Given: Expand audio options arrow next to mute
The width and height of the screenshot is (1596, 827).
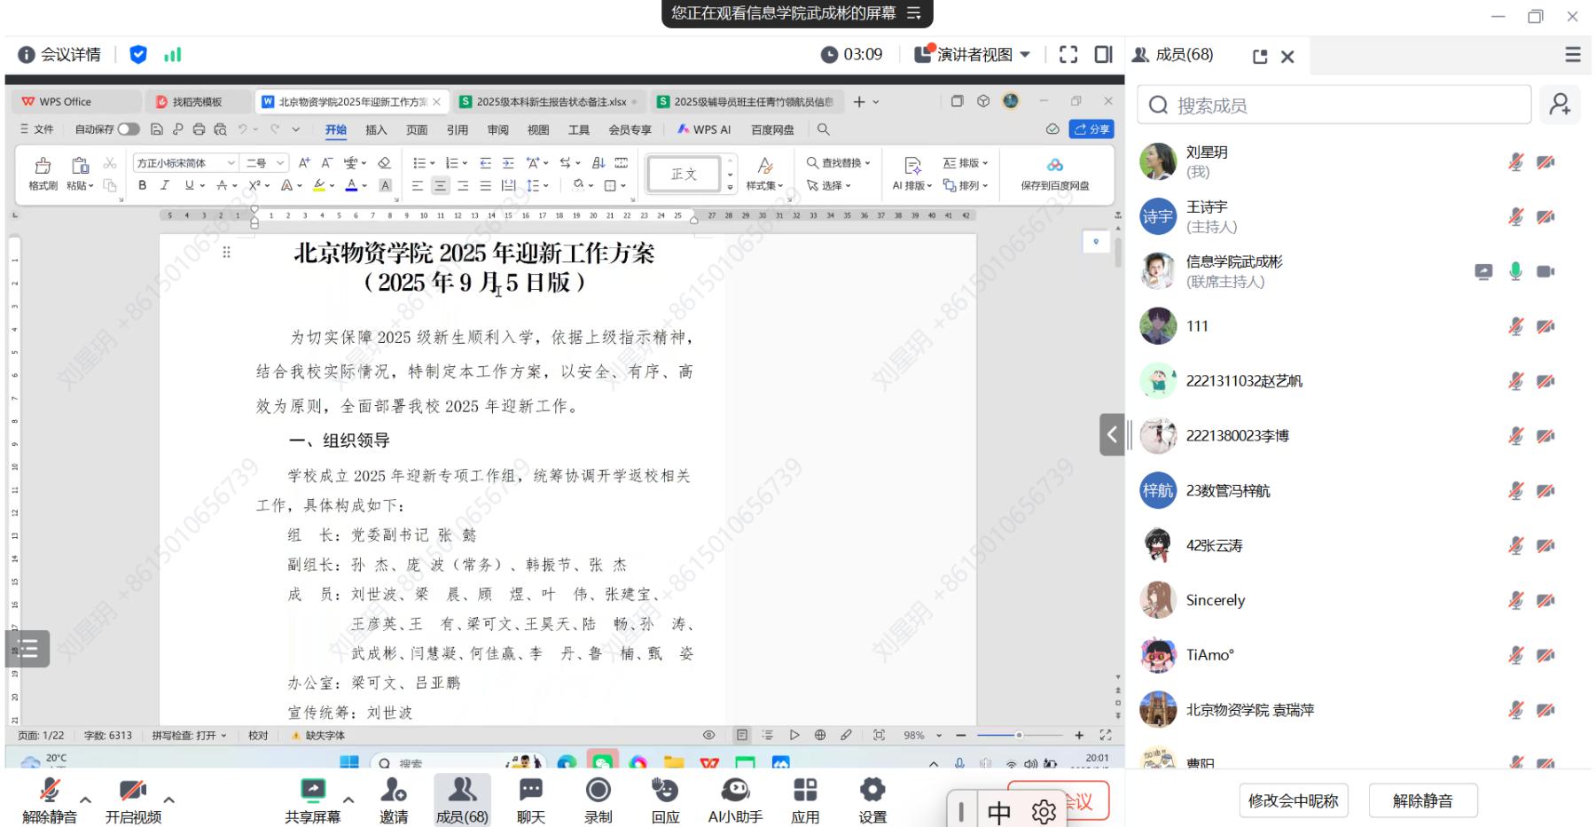Looking at the screenshot, I should coord(85,800).
